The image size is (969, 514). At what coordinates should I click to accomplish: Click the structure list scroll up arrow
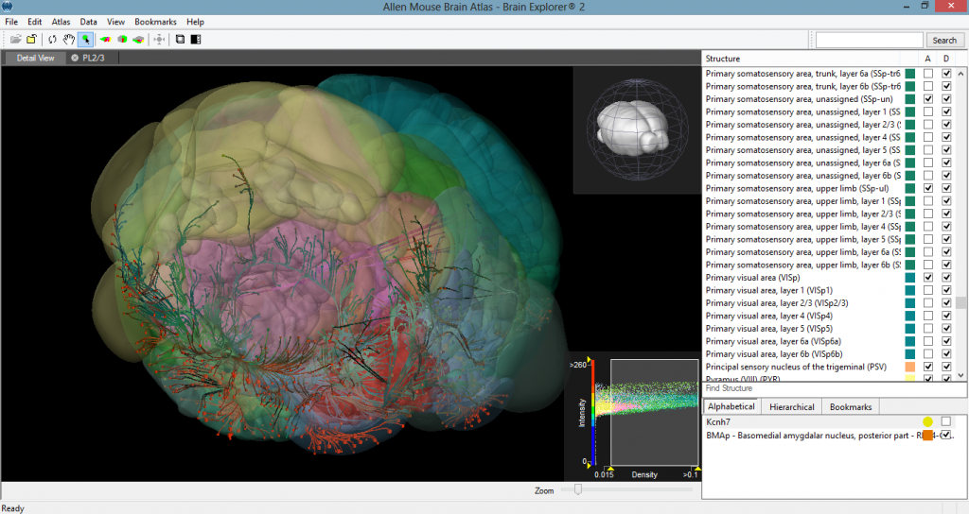pos(961,72)
